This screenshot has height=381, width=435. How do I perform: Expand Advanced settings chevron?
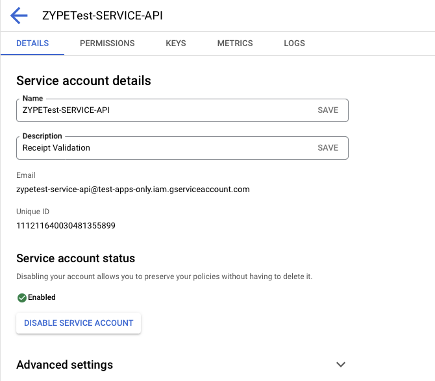[341, 364]
